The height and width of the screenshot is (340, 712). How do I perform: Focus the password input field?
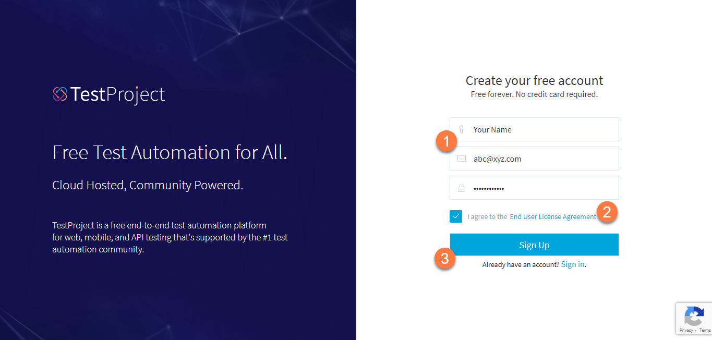[534, 188]
